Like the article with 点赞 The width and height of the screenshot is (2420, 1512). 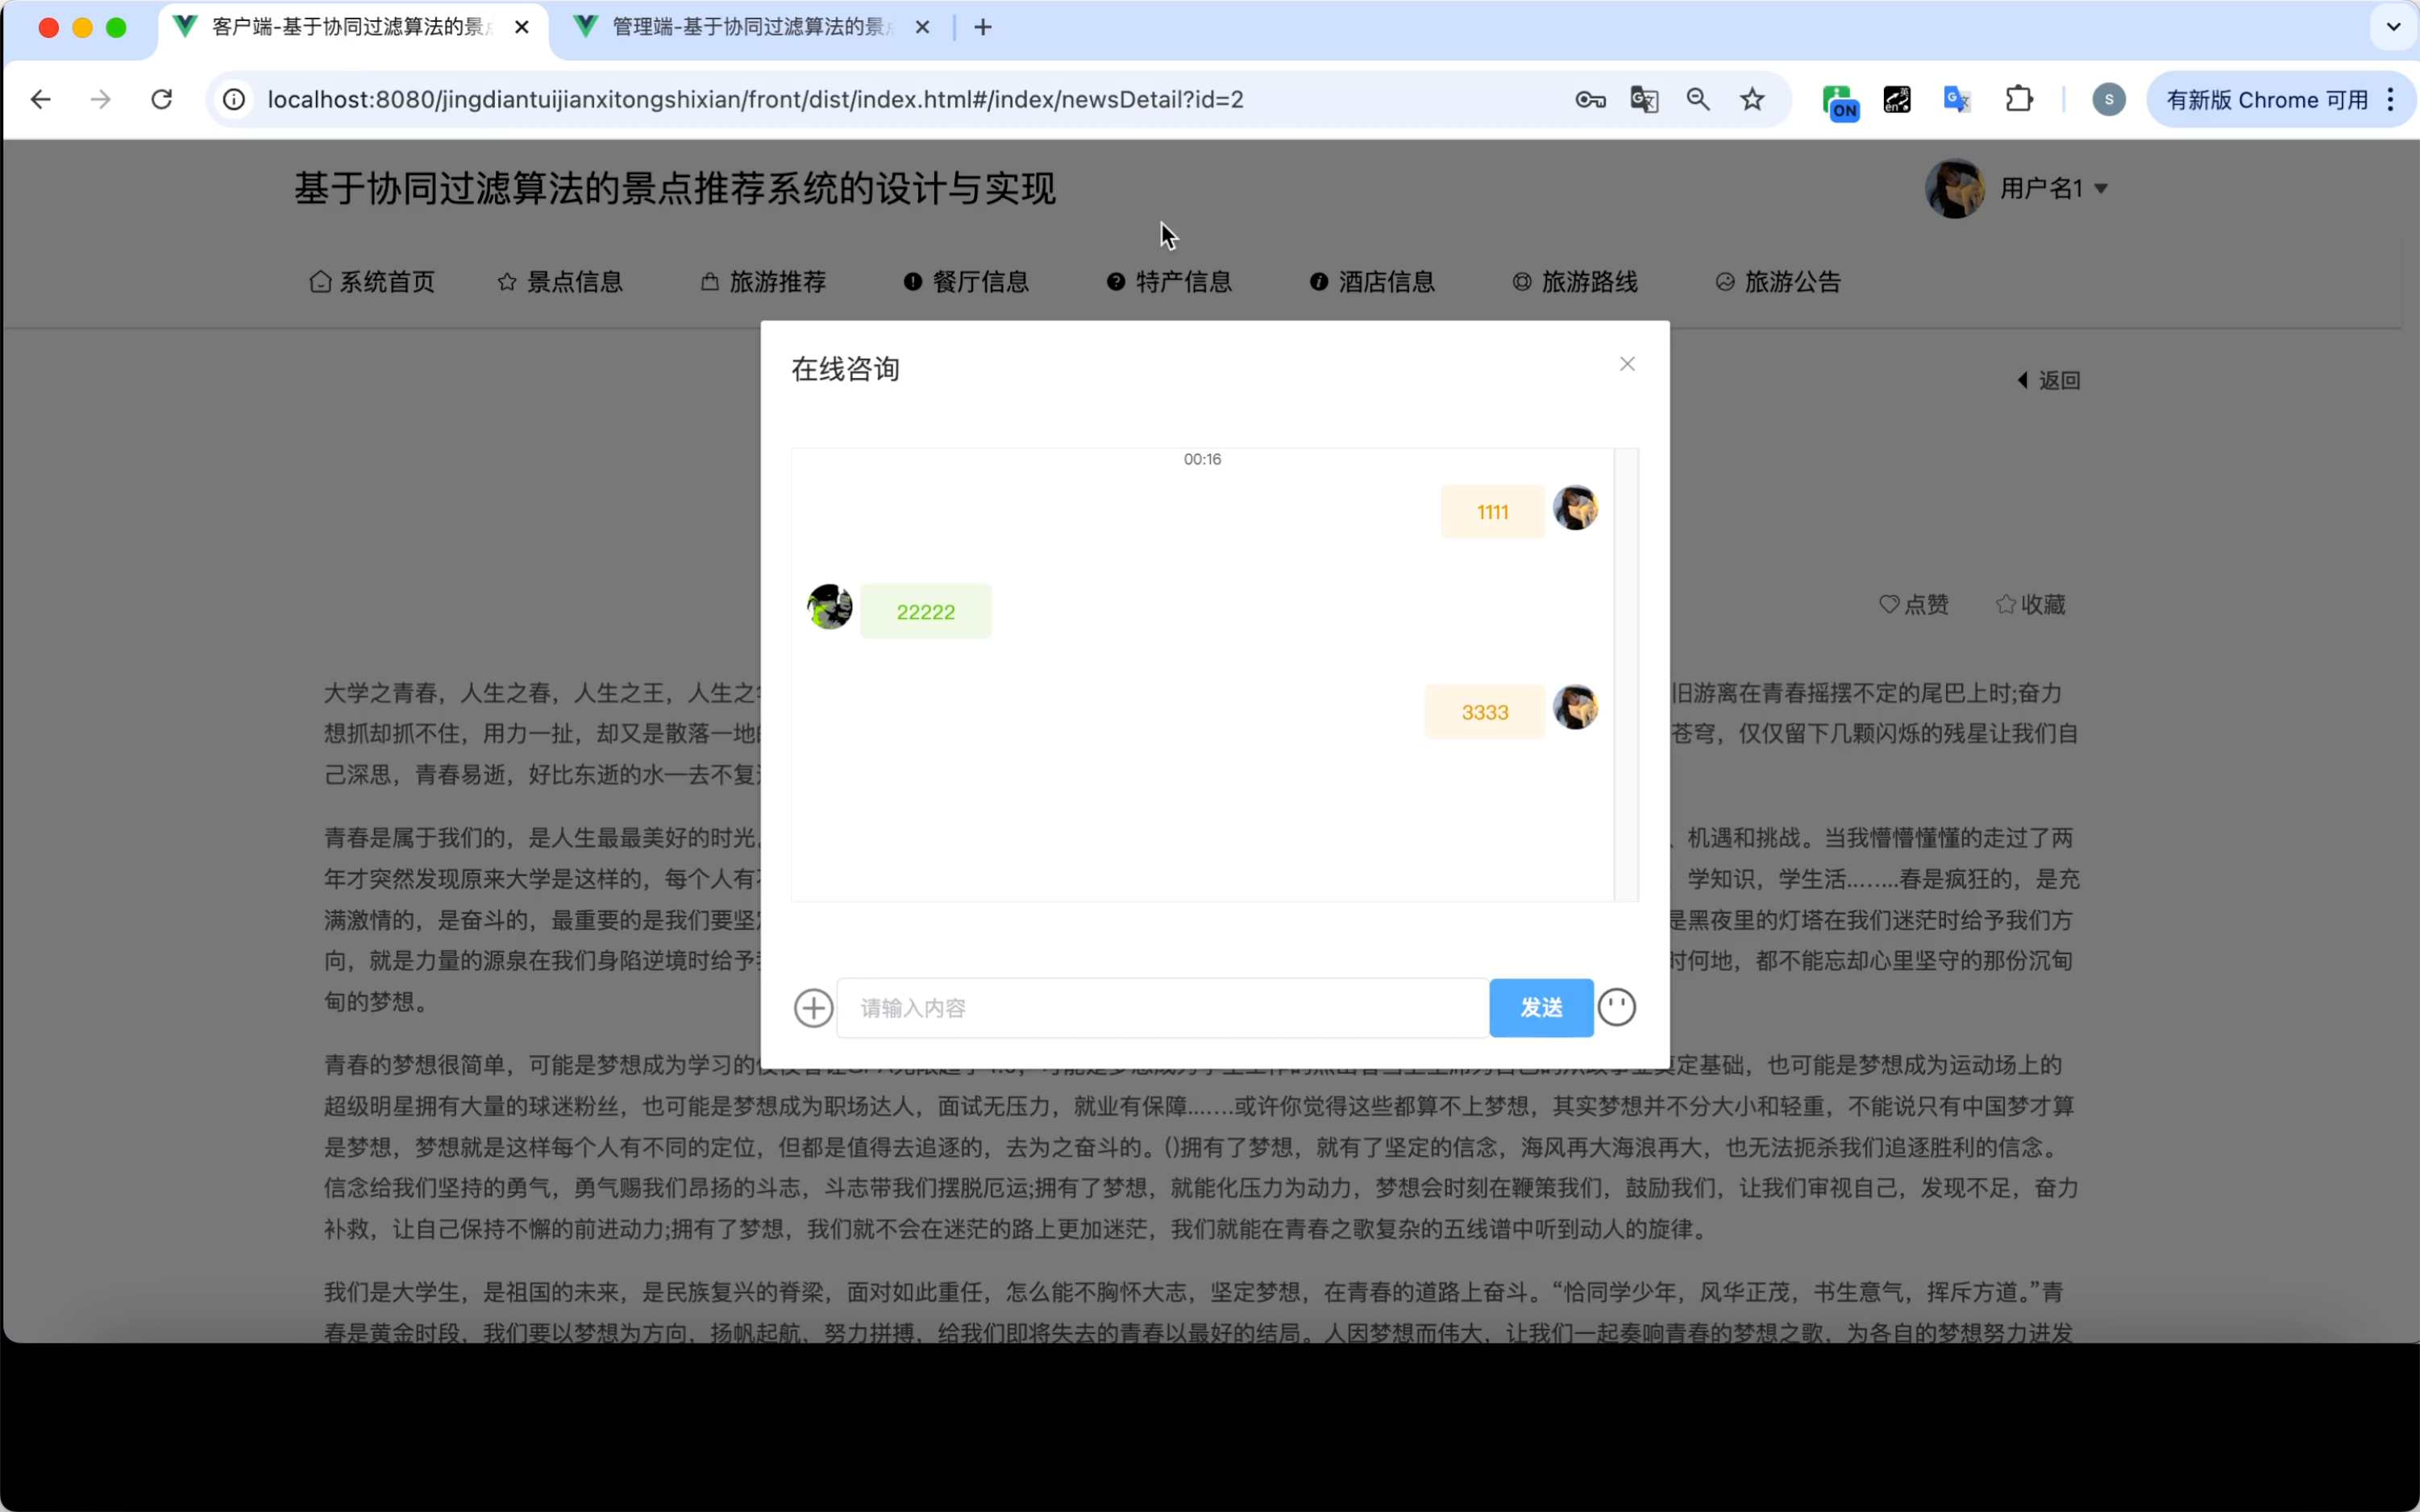tap(1914, 604)
